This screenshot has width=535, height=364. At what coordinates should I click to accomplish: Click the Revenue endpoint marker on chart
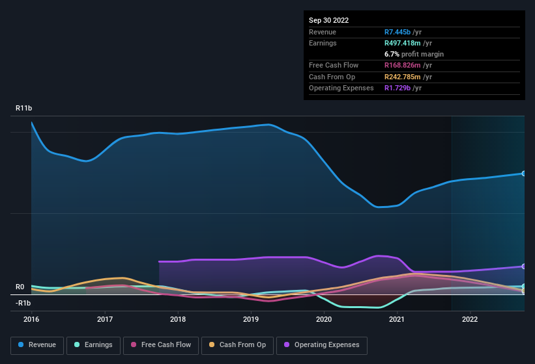pyautogui.click(x=523, y=174)
